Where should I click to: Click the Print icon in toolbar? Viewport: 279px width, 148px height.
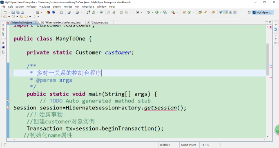pos(22,12)
